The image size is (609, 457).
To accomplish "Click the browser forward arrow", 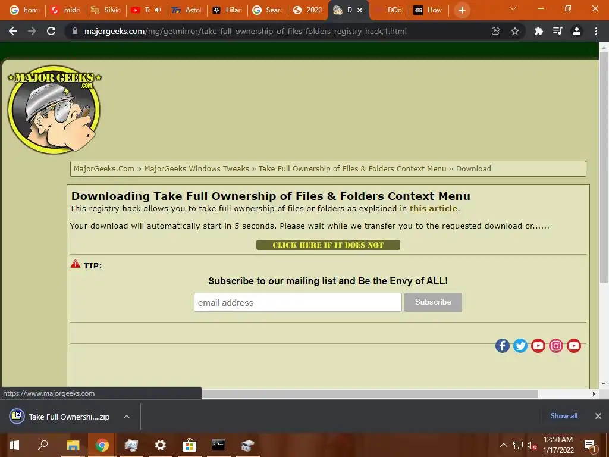I will pos(32,31).
